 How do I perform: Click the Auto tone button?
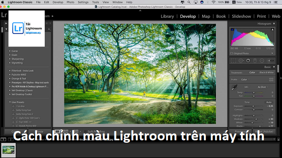pyautogui.click(x=269, y=102)
